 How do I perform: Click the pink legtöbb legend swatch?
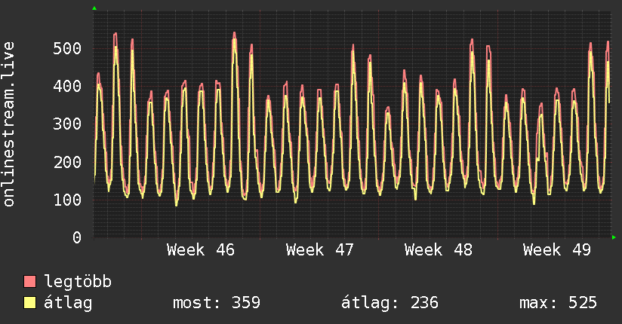(x=29, y=281)
